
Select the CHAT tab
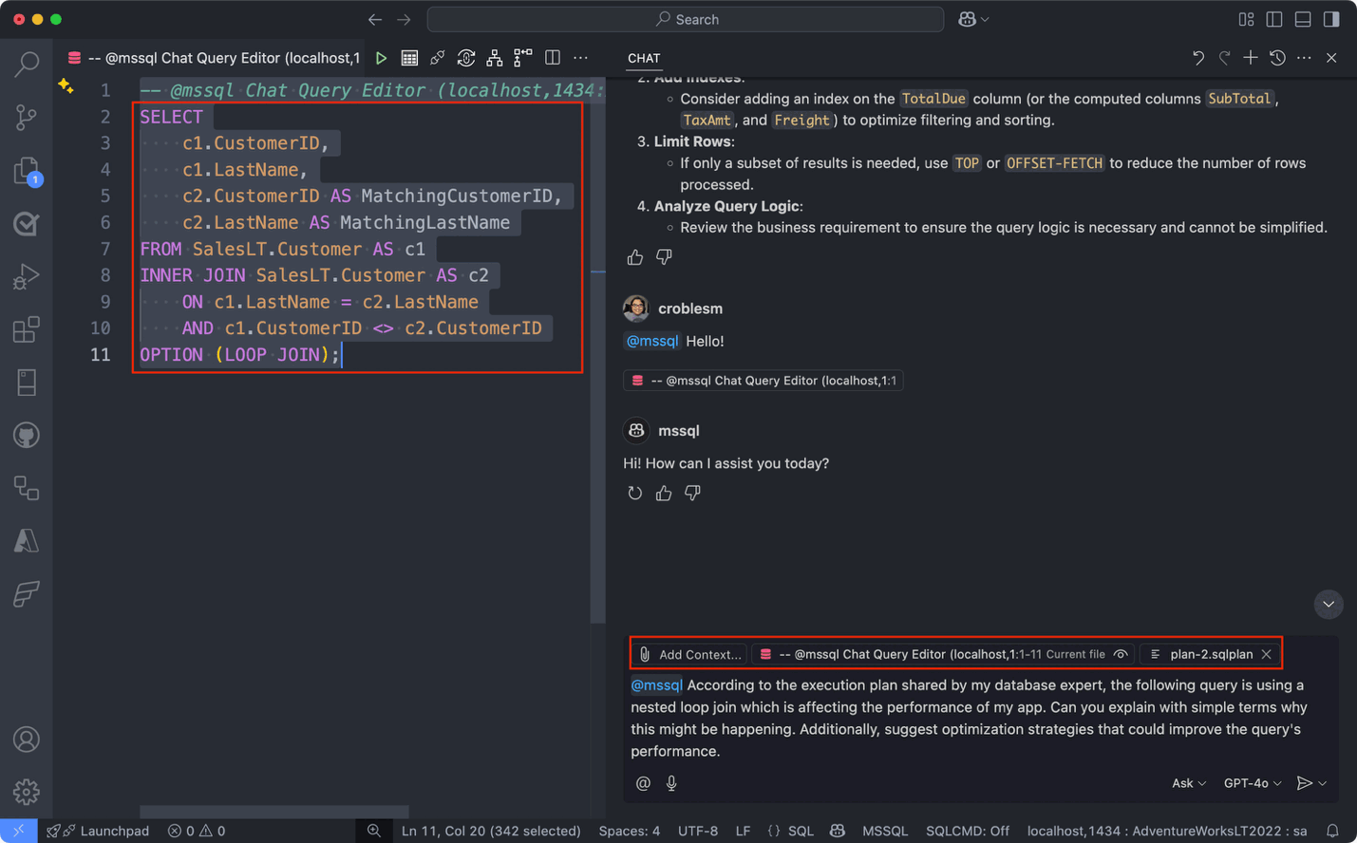point(644,58)
